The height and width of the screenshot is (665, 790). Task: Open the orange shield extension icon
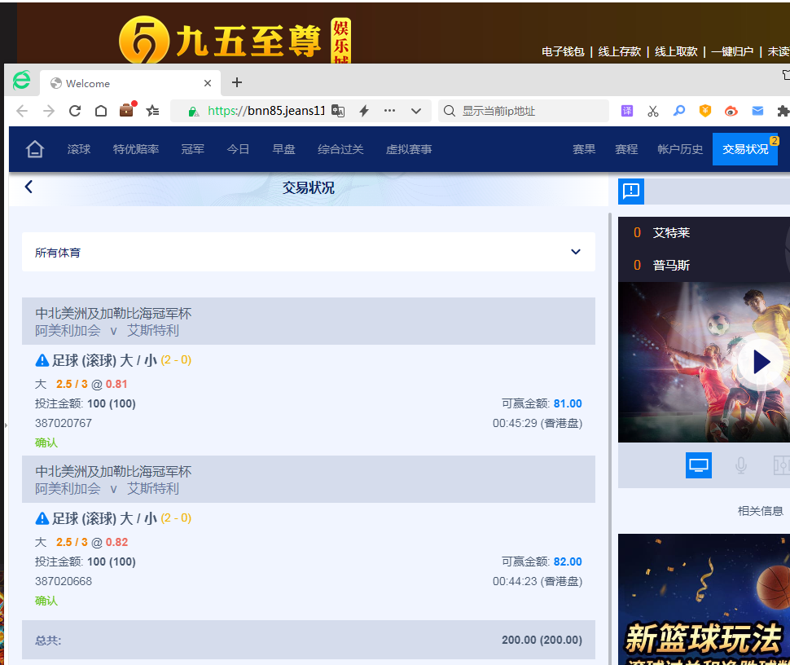coord(704,111)
